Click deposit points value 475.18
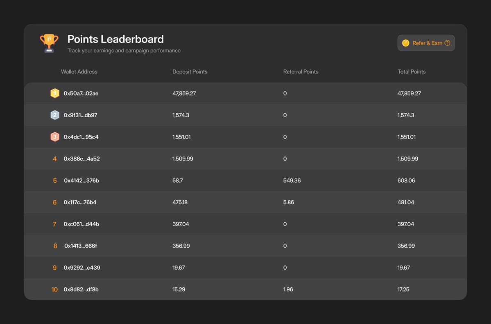The height and width of the screenshot is (324, 491). click(180, 203)
